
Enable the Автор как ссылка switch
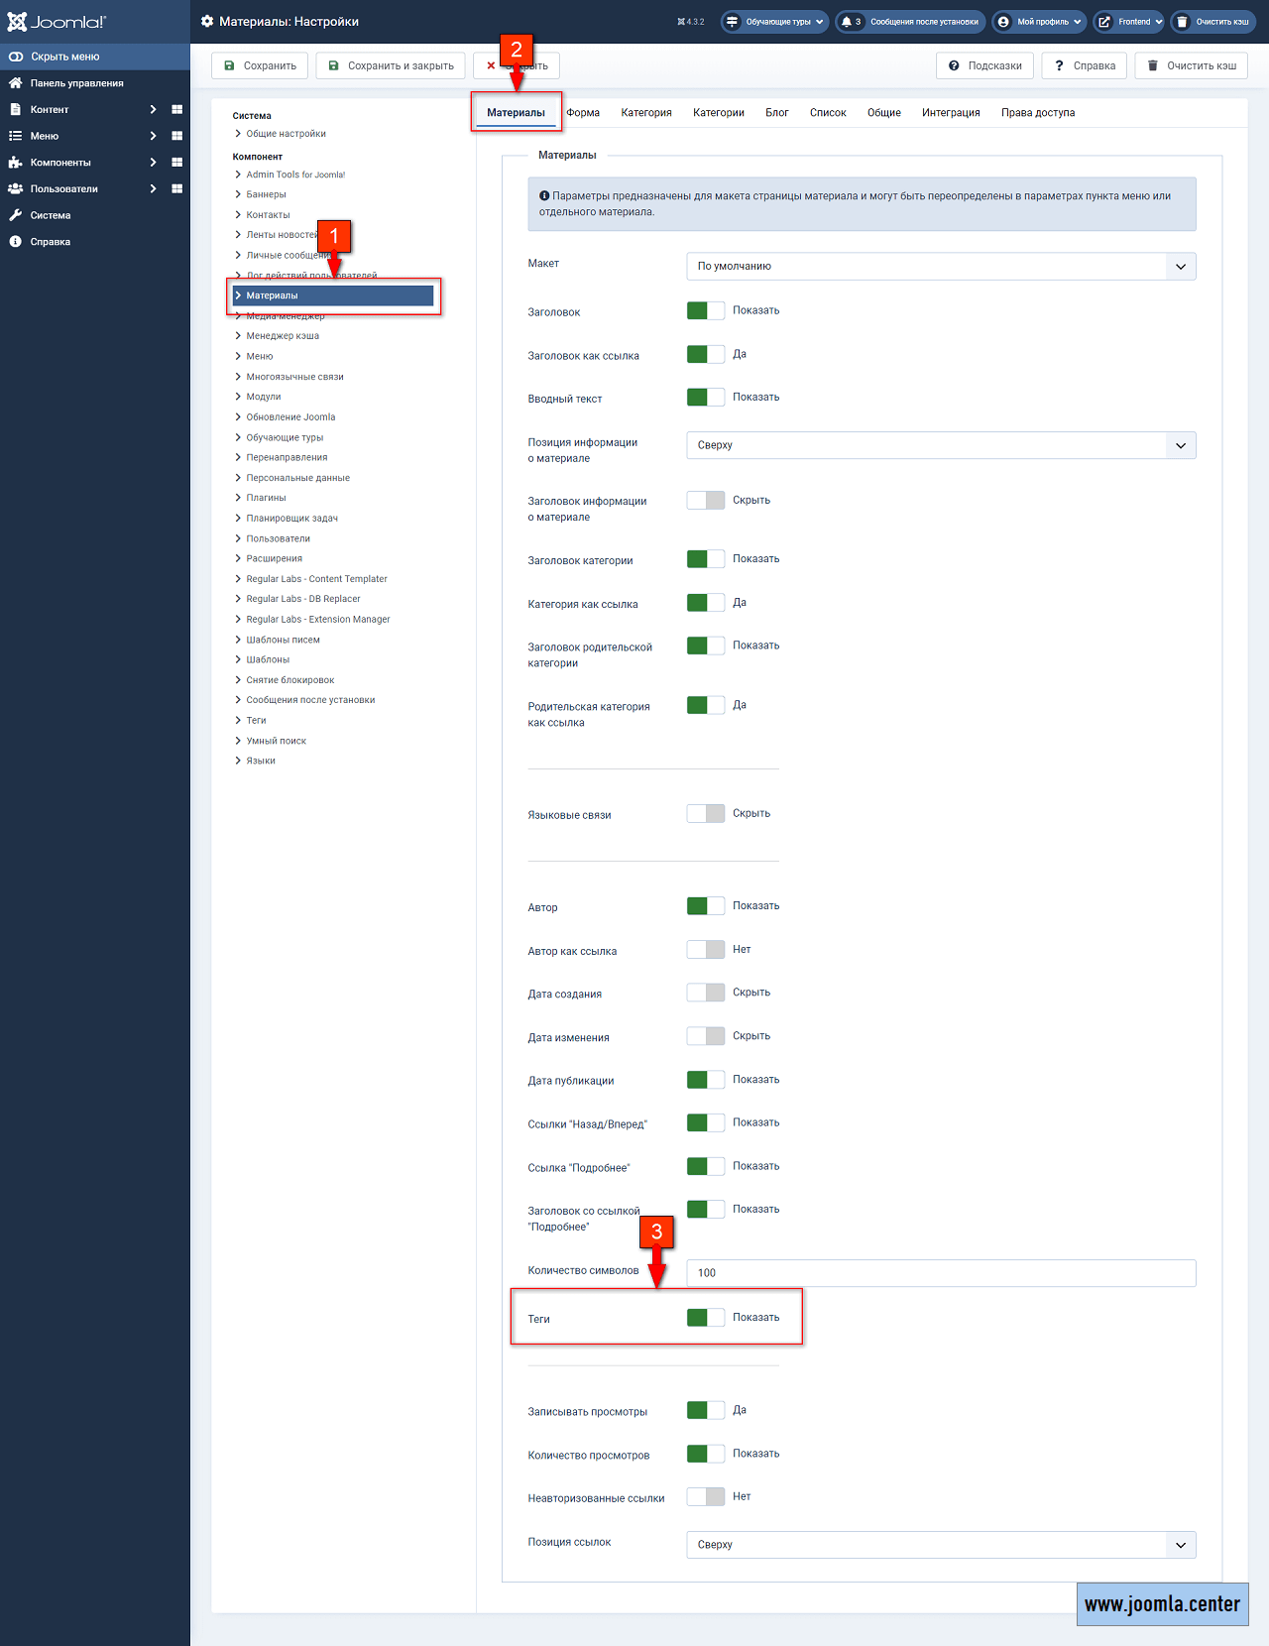705,949
